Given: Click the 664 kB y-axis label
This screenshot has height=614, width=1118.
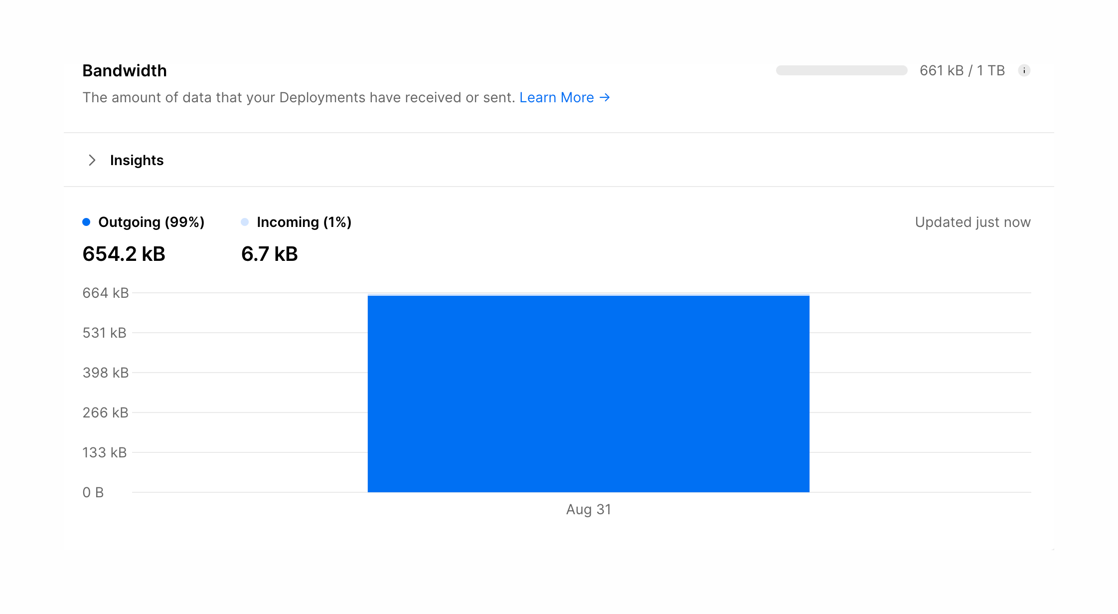Looking at the screenshot, I should tap(106, 293).
